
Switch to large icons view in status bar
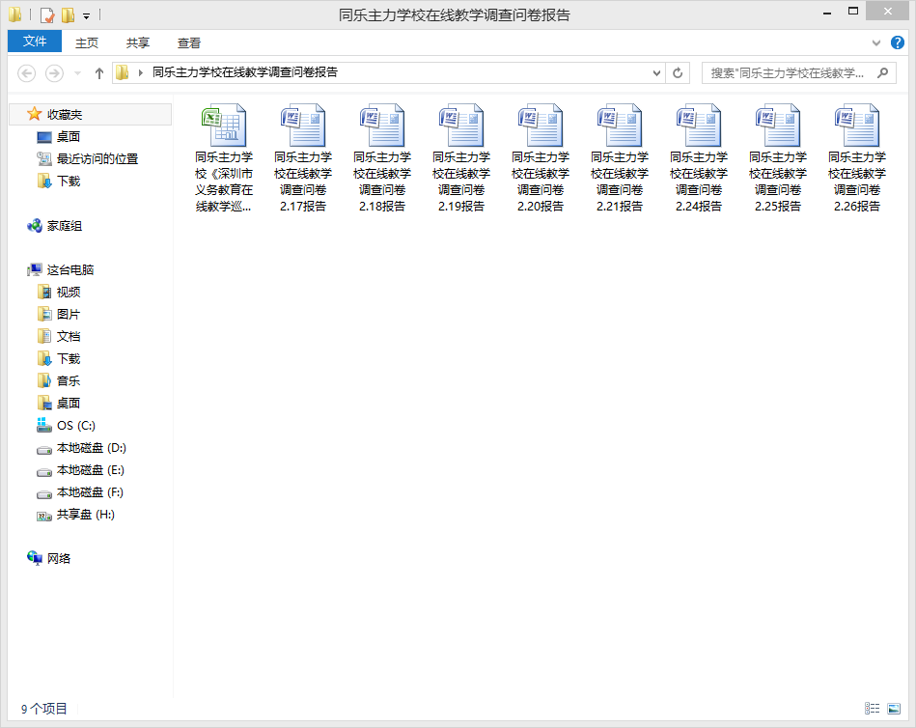click(x=894, y=709)
